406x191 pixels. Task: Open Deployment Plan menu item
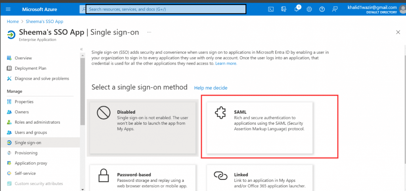pos(31,68)
